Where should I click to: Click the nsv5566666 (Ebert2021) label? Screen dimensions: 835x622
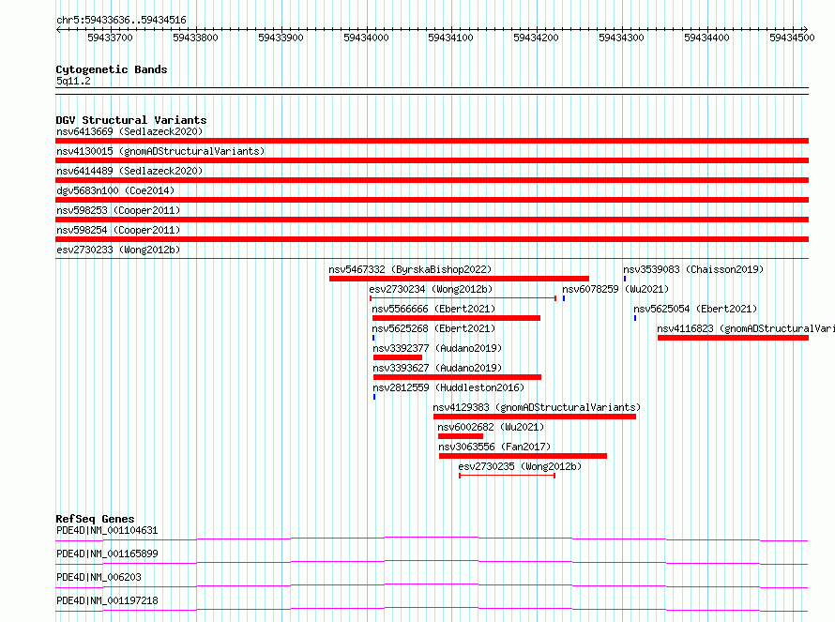point(433,309)
